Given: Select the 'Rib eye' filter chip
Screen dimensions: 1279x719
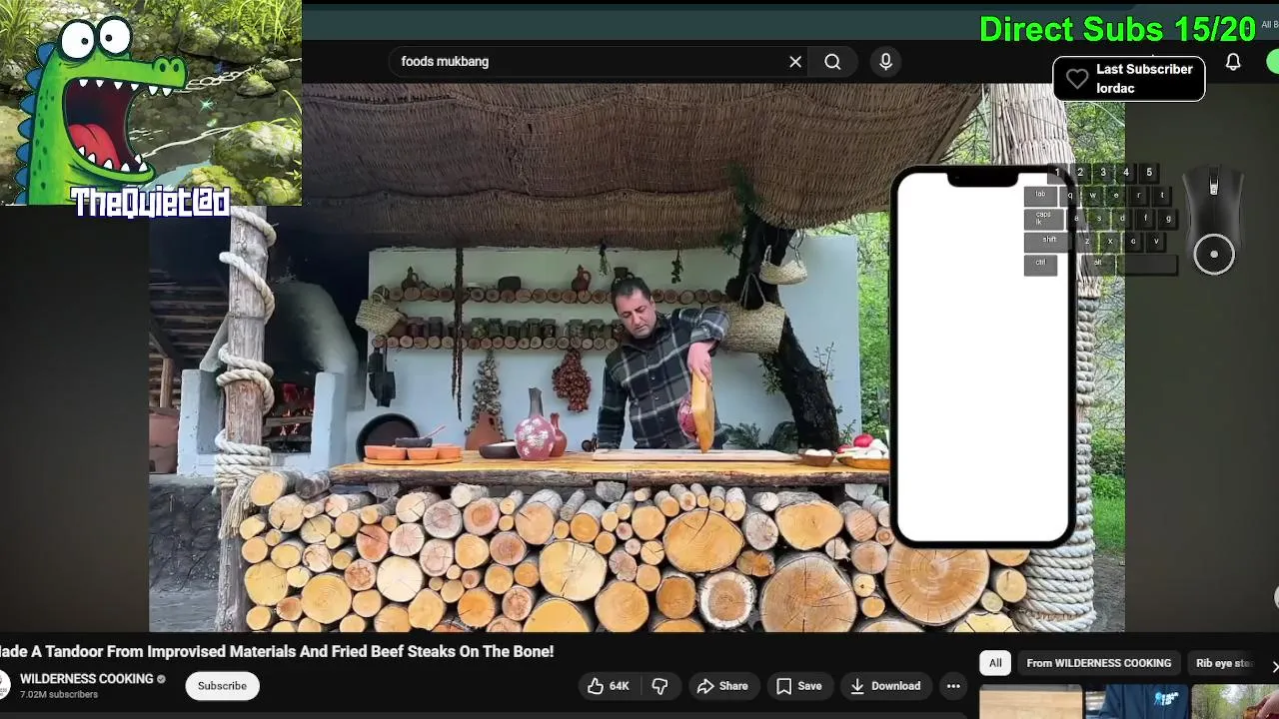Looking at the screenshot, I should [1223, 663].
